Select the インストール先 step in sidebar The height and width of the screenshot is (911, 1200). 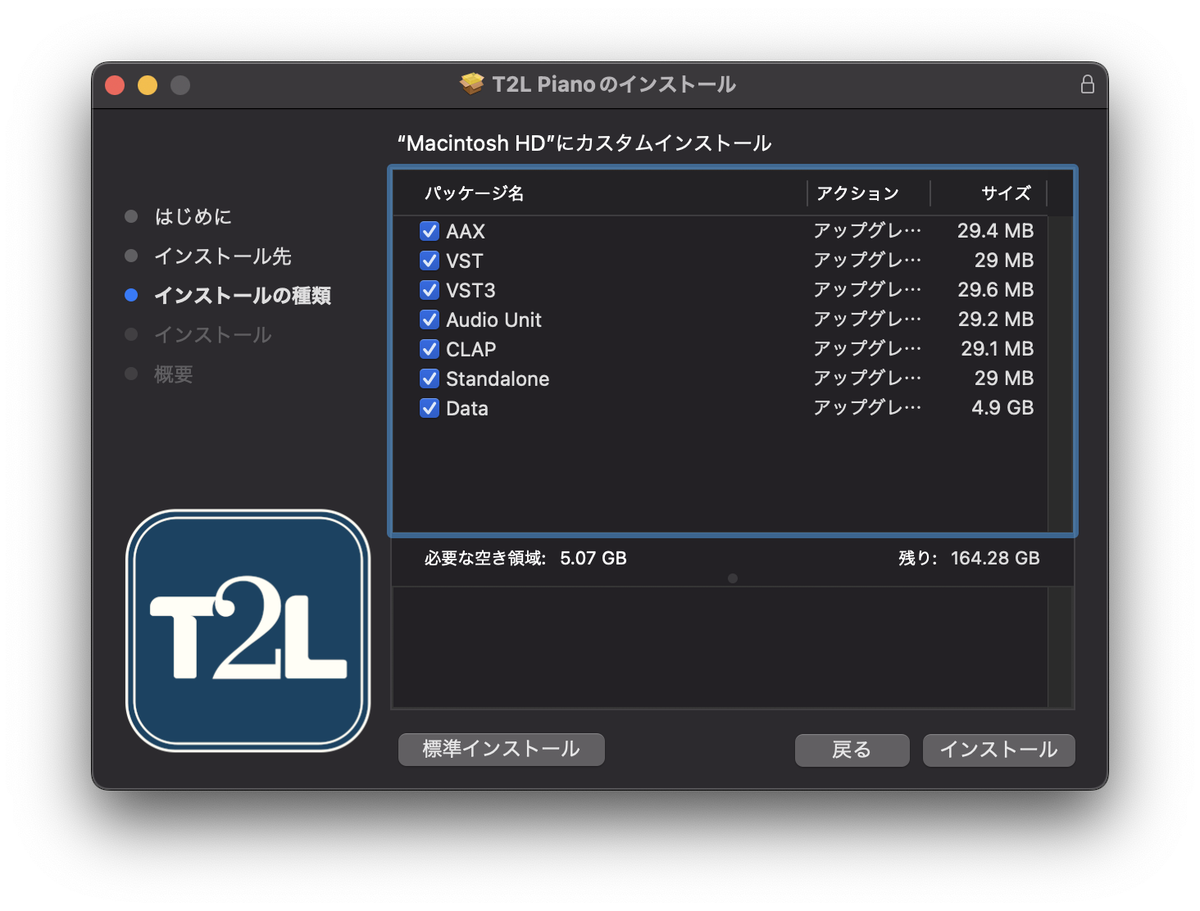(222, 256)
